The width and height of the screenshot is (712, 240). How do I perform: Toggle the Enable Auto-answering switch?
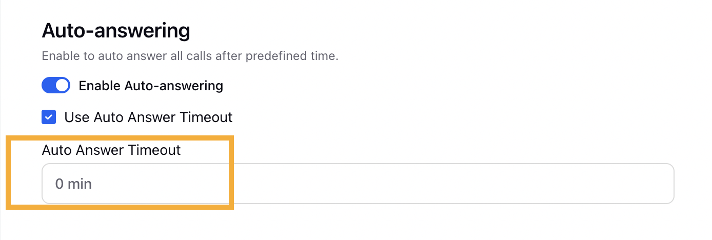click(x=56, y=86)
